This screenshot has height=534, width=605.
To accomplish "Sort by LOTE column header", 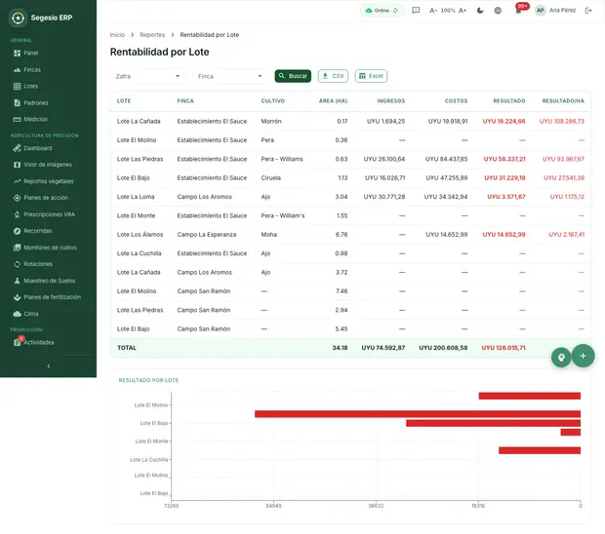I will tap(124, 101).
